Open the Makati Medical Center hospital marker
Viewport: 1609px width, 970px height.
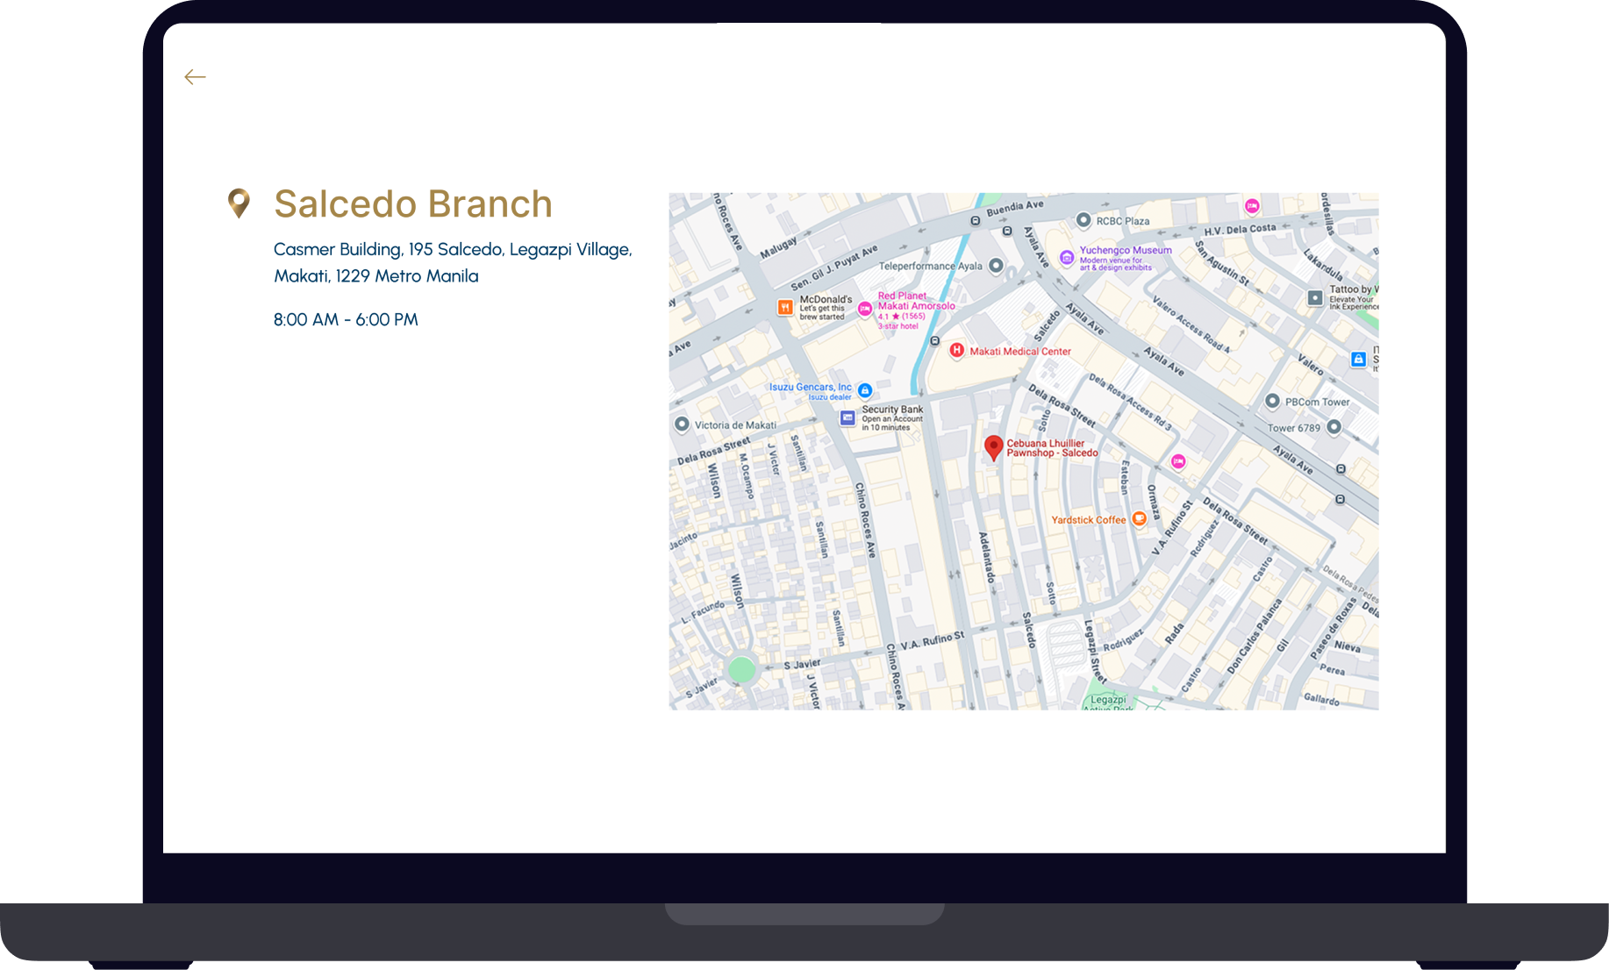[x=957, y=351]
